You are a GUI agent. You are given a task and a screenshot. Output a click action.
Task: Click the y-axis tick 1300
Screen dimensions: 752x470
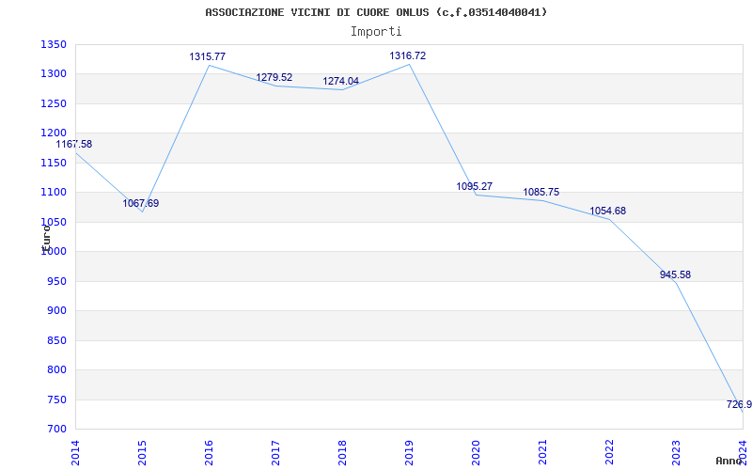coord(54,74)
